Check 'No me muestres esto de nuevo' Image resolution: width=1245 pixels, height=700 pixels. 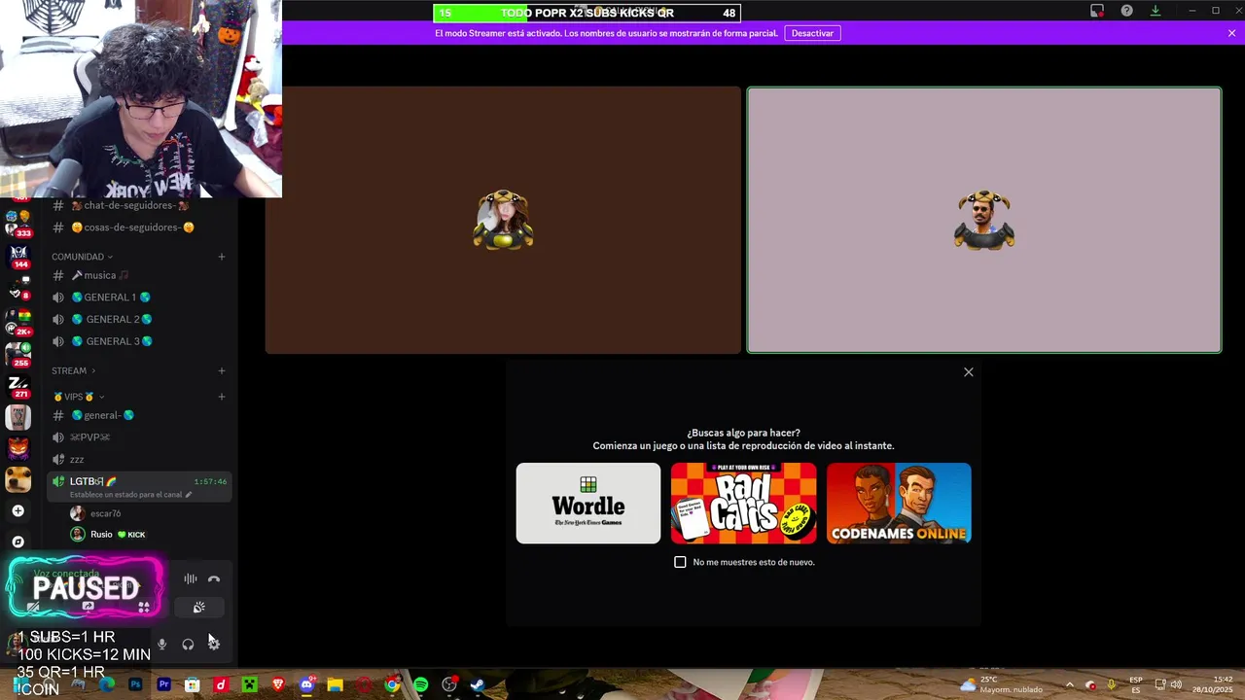click(680, 562)
